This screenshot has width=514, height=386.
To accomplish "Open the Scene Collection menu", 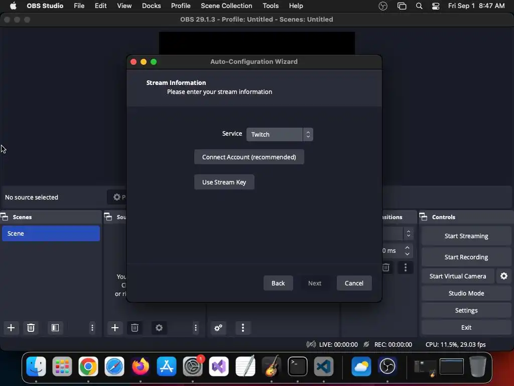I will 226,6.
